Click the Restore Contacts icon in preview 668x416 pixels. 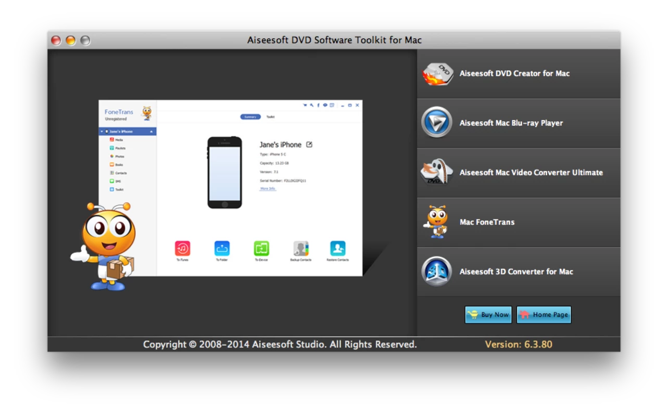click(338, 249)
